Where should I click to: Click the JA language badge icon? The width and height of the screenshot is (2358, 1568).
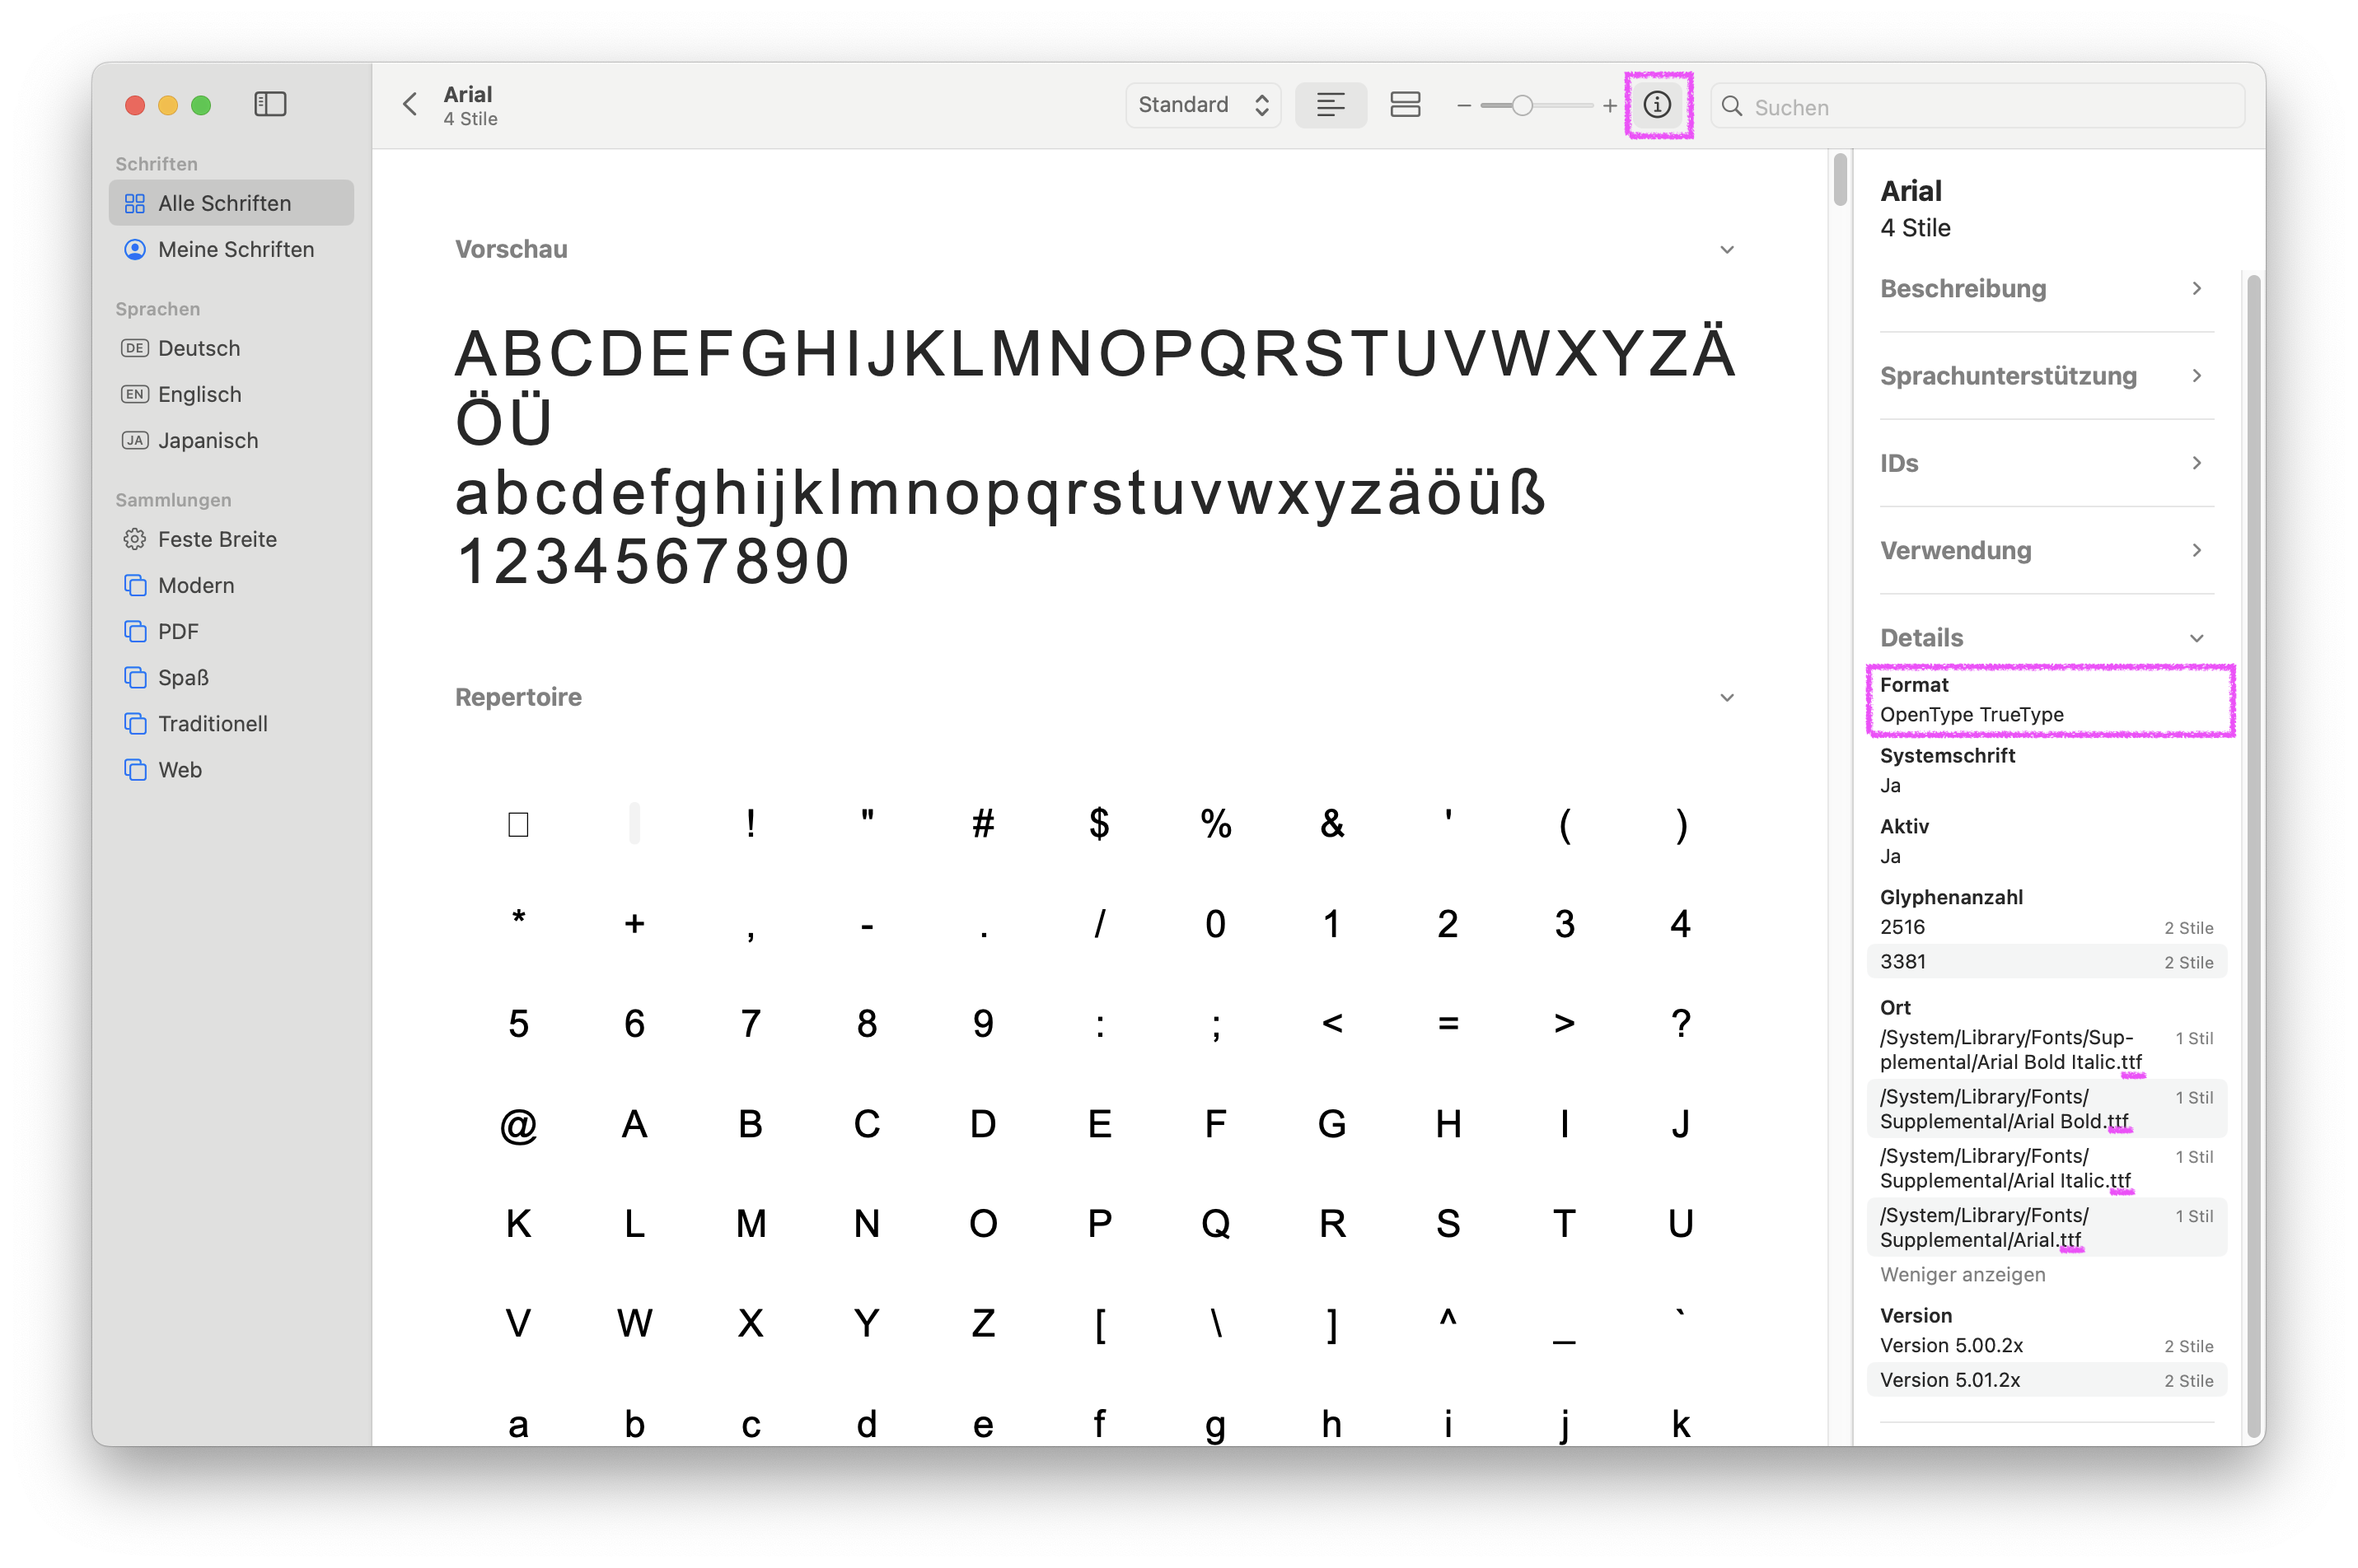point(135,440)
